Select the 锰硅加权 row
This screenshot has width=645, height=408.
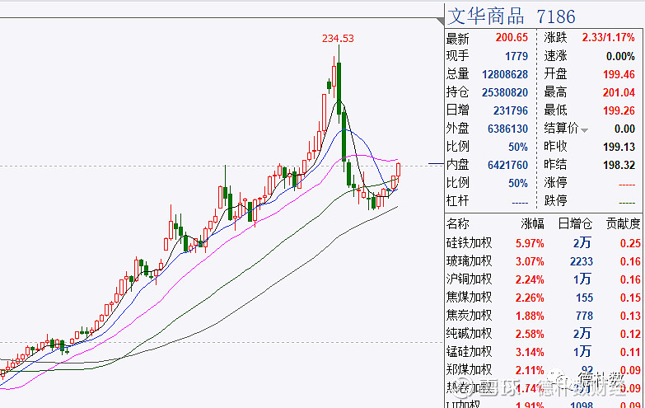(x=544, y=352)
